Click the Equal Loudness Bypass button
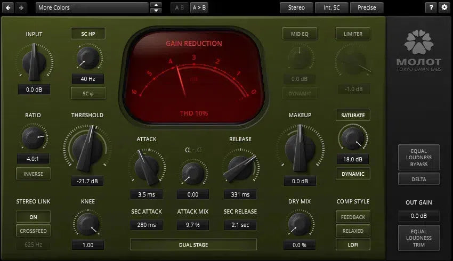The image size is (453, 261). [x=418, y=157]
